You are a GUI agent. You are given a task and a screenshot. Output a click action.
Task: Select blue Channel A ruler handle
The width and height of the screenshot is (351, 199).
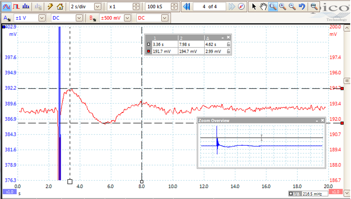pyautogui.click(x=4, y=27)
